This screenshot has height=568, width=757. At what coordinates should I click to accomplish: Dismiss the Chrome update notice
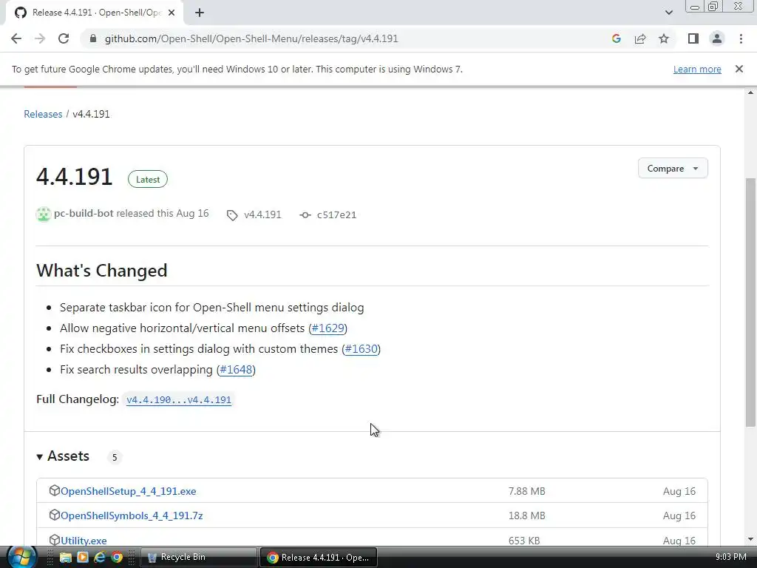739,69
